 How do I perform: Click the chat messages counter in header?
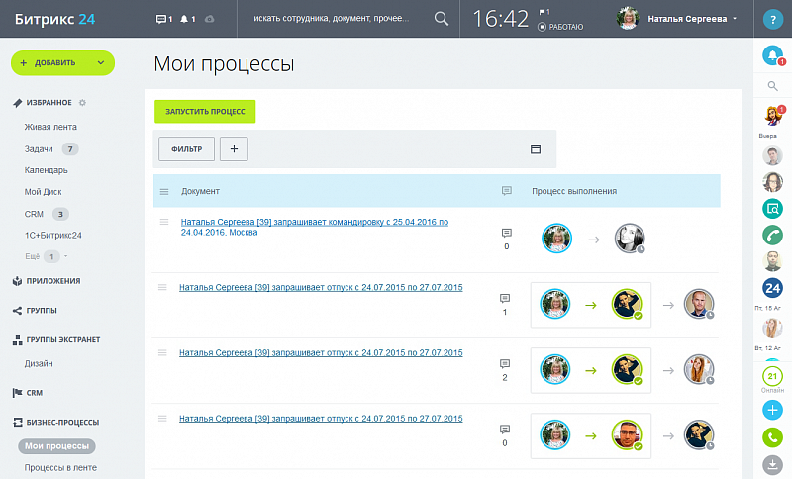coord(164,19)
